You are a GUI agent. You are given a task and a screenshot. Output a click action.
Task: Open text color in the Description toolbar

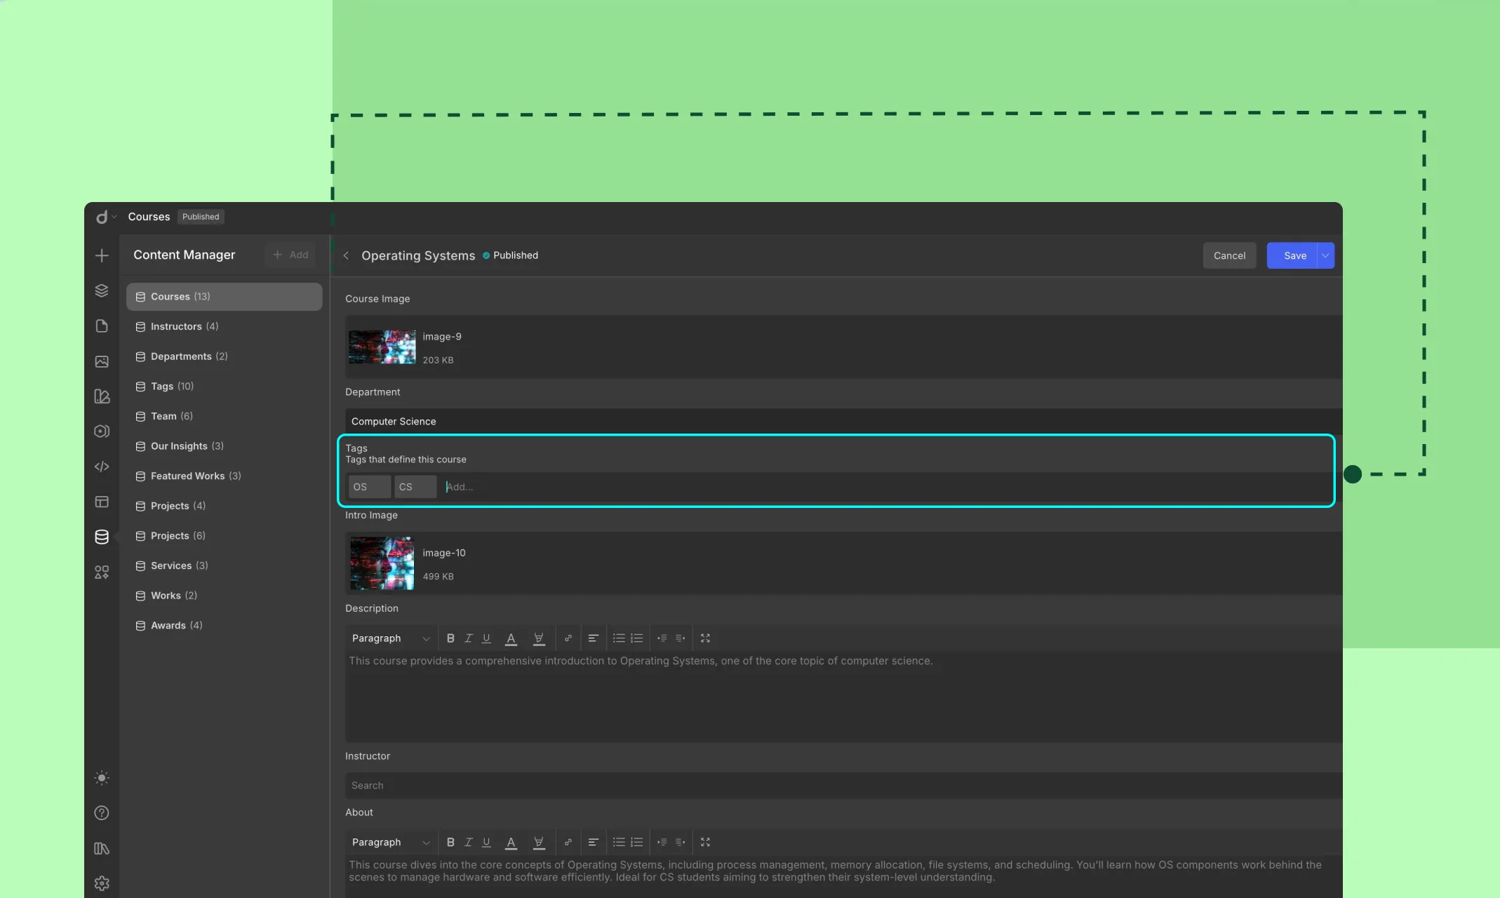click(x=511, y=638)
